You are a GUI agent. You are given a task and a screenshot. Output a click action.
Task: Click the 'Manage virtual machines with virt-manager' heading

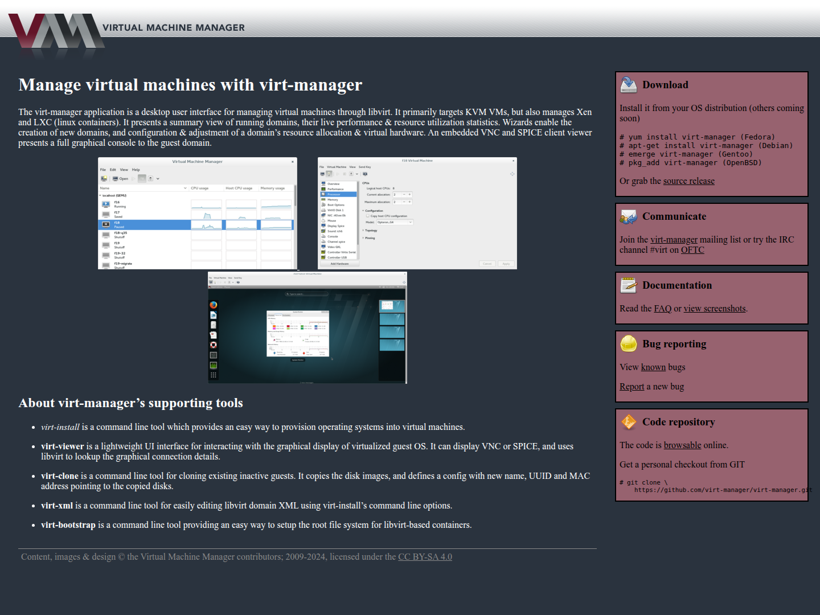190,85
